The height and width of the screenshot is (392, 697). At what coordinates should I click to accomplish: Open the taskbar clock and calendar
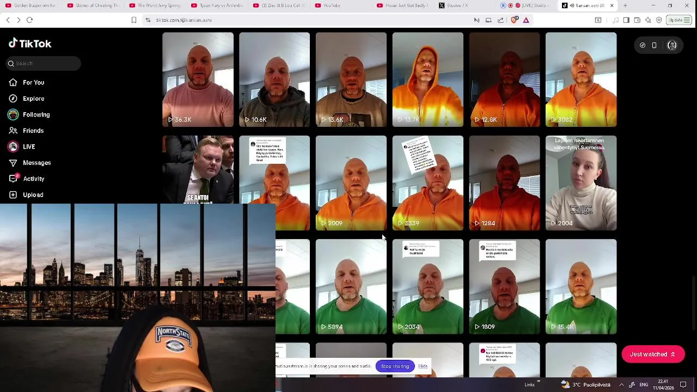pos(663,384)
